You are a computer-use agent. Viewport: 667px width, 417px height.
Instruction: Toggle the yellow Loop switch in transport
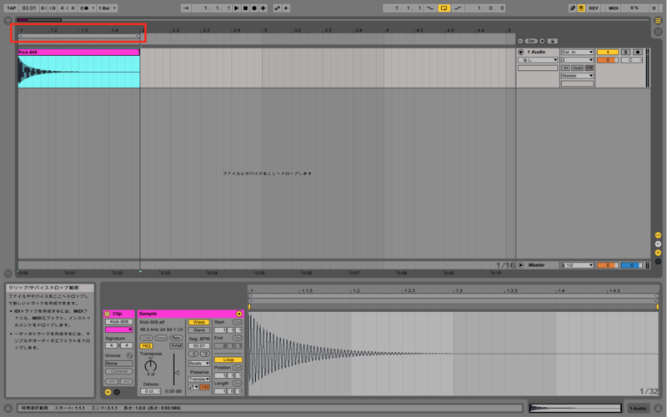point(444,8)
